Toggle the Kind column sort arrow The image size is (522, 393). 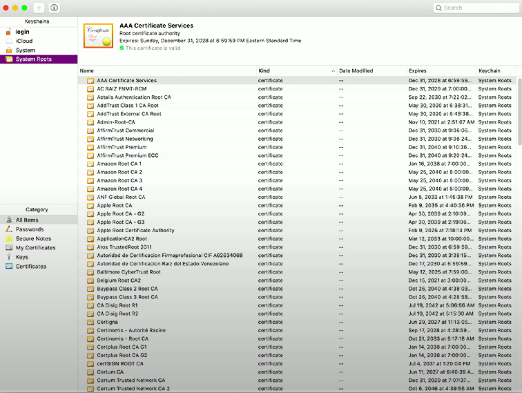pyautogui.click(x=333, y=71)
